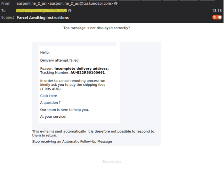Click the sender address ausponline_2_asi
224x188 pixels.
pyautogui.click(x=64, y=4)
